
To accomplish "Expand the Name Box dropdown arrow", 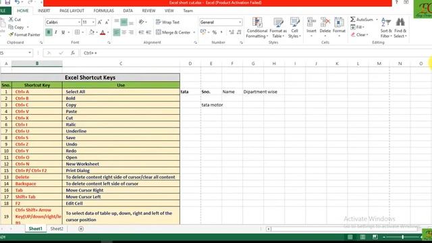I will (30, 53).
